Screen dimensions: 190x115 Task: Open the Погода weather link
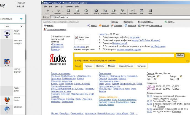point(150,73)
